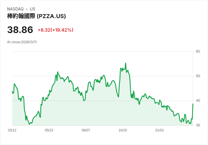The width and height of the screenshot is (208, 145).
Task: Click the highest peak of the price line
Action: (x=125, y=63)
